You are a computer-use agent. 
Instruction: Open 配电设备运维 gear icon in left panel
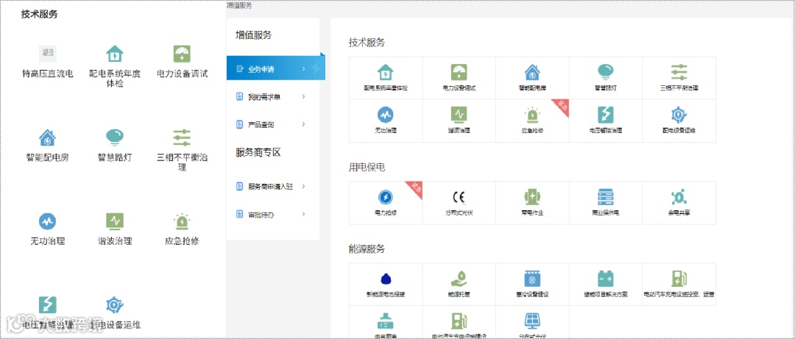click(115, 304)
